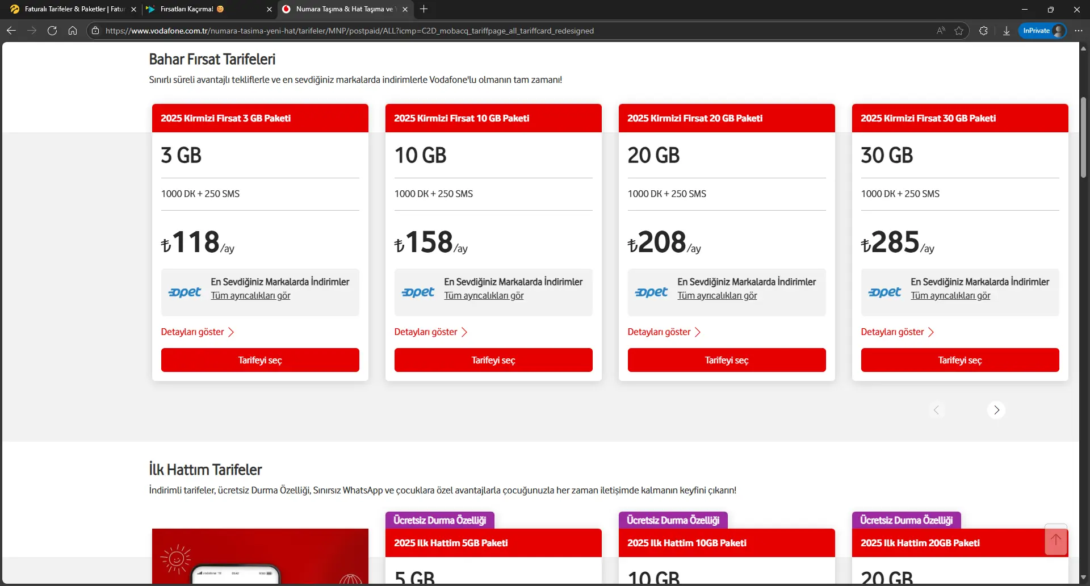Click the browser back arrow
The image size is (1090, 586).
click(11, 31)
